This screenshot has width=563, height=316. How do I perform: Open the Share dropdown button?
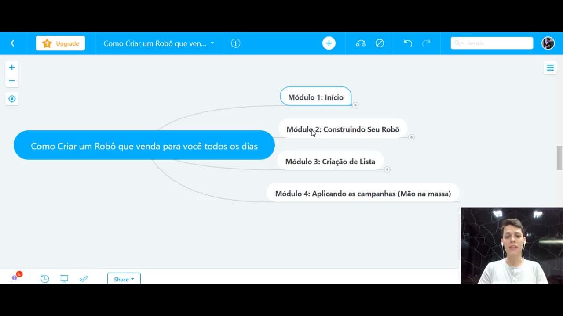124,279
